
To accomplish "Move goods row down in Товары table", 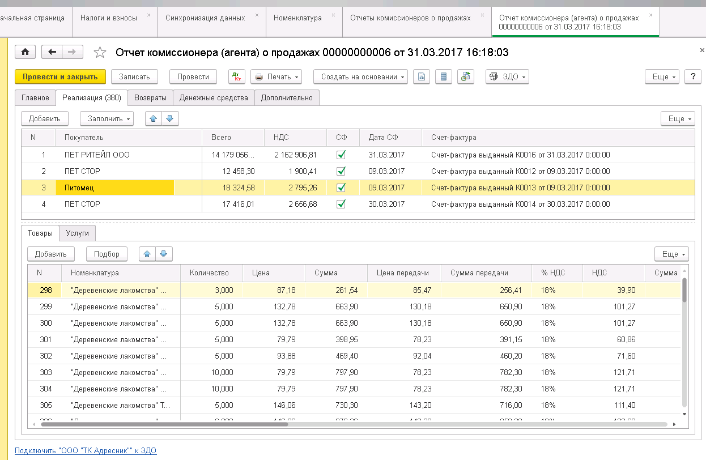I will pos(164,254).
